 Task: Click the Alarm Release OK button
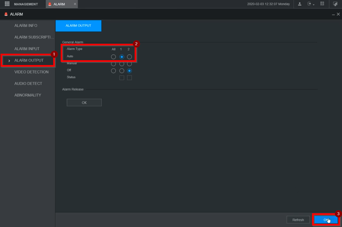pyautogui.click(x=84, y=103)
